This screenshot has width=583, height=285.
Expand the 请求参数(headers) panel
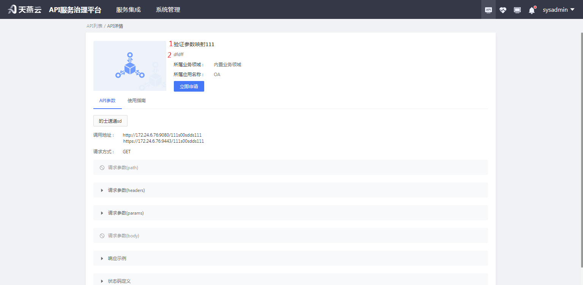pos(102,190)
